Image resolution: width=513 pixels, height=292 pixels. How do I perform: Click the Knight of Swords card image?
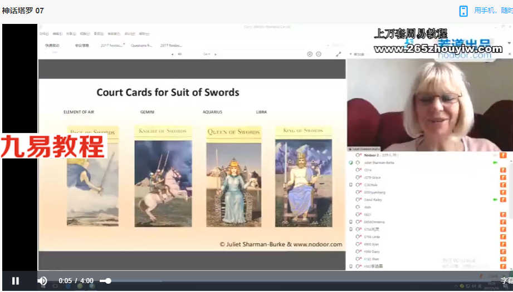(163, 176)
